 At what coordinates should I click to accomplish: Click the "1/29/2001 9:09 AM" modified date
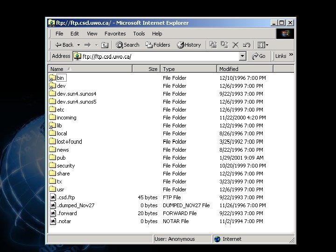coord(241,158)
